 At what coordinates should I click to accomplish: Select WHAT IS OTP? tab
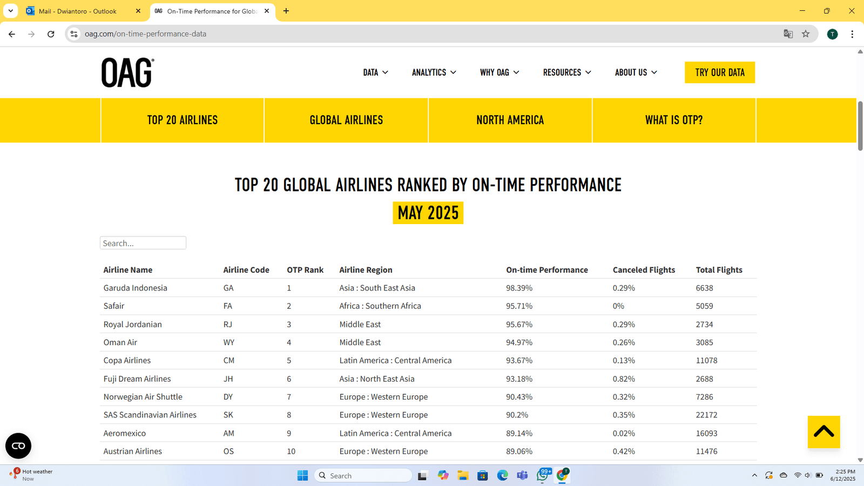(674, 120)
